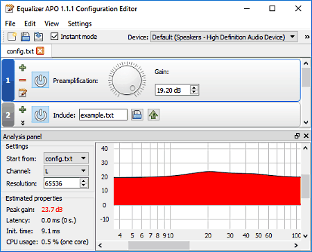Image resolution: width=312 pixels, height=252 pixels.
Task: Click the Include file name field
Action: click(103, 115)
